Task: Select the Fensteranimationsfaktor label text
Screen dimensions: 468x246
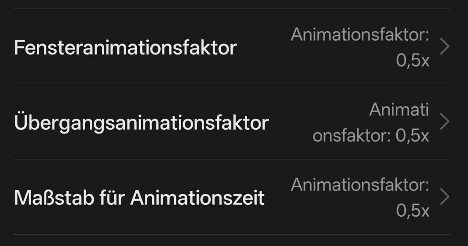Action: (125, 48)
